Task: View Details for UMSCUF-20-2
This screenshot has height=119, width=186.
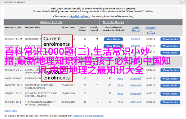Action: 170,79
